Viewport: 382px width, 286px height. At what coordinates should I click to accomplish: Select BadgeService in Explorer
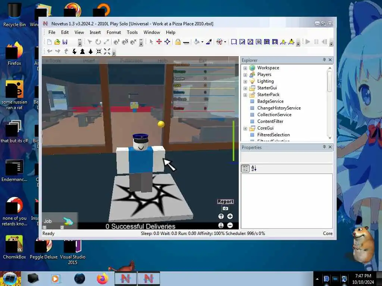point(270,101)
